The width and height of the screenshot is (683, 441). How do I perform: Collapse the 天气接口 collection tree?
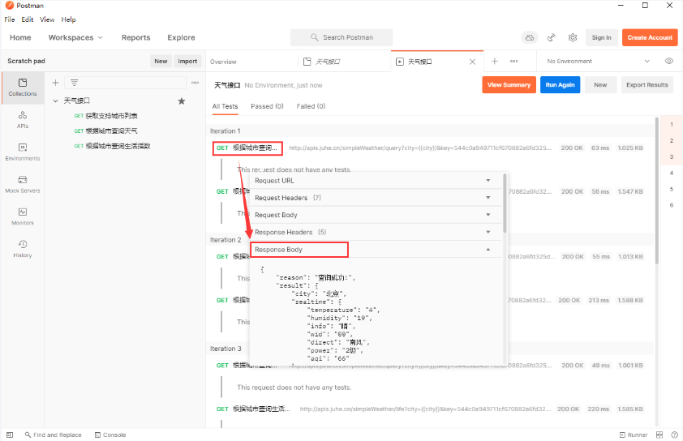pos(55,101)
